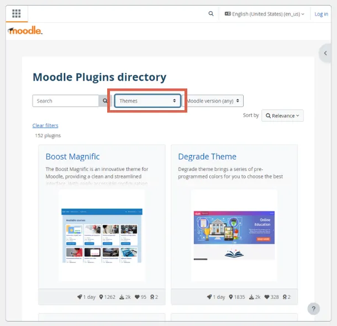Click Degrade Theme rocket release icon
Viewport: 337px width, 326px height.
209,297
